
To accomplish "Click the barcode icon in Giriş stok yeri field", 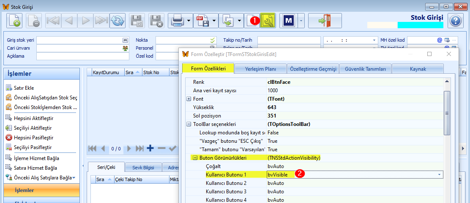I will tap(125, 40).
